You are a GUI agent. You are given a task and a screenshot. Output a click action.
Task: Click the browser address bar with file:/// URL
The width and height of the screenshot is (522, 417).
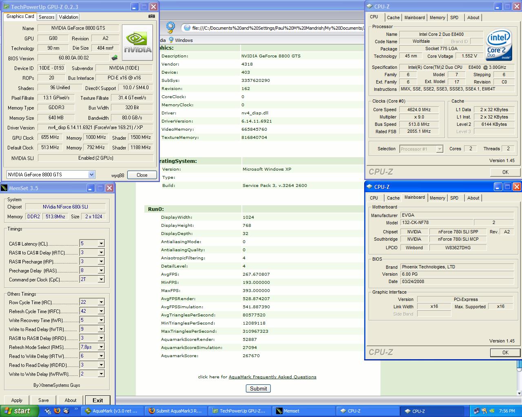pyautogui.click(x=273, y=28)
